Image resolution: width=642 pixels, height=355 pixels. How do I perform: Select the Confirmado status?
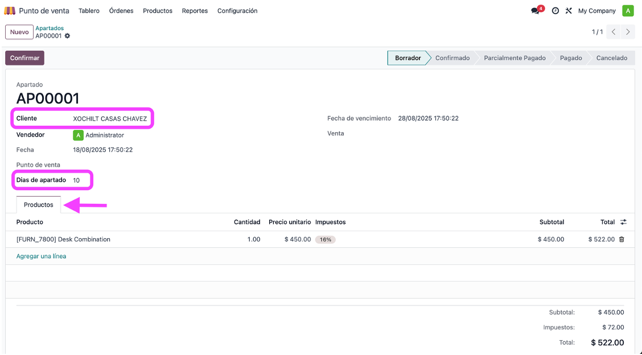pos(452,58)
